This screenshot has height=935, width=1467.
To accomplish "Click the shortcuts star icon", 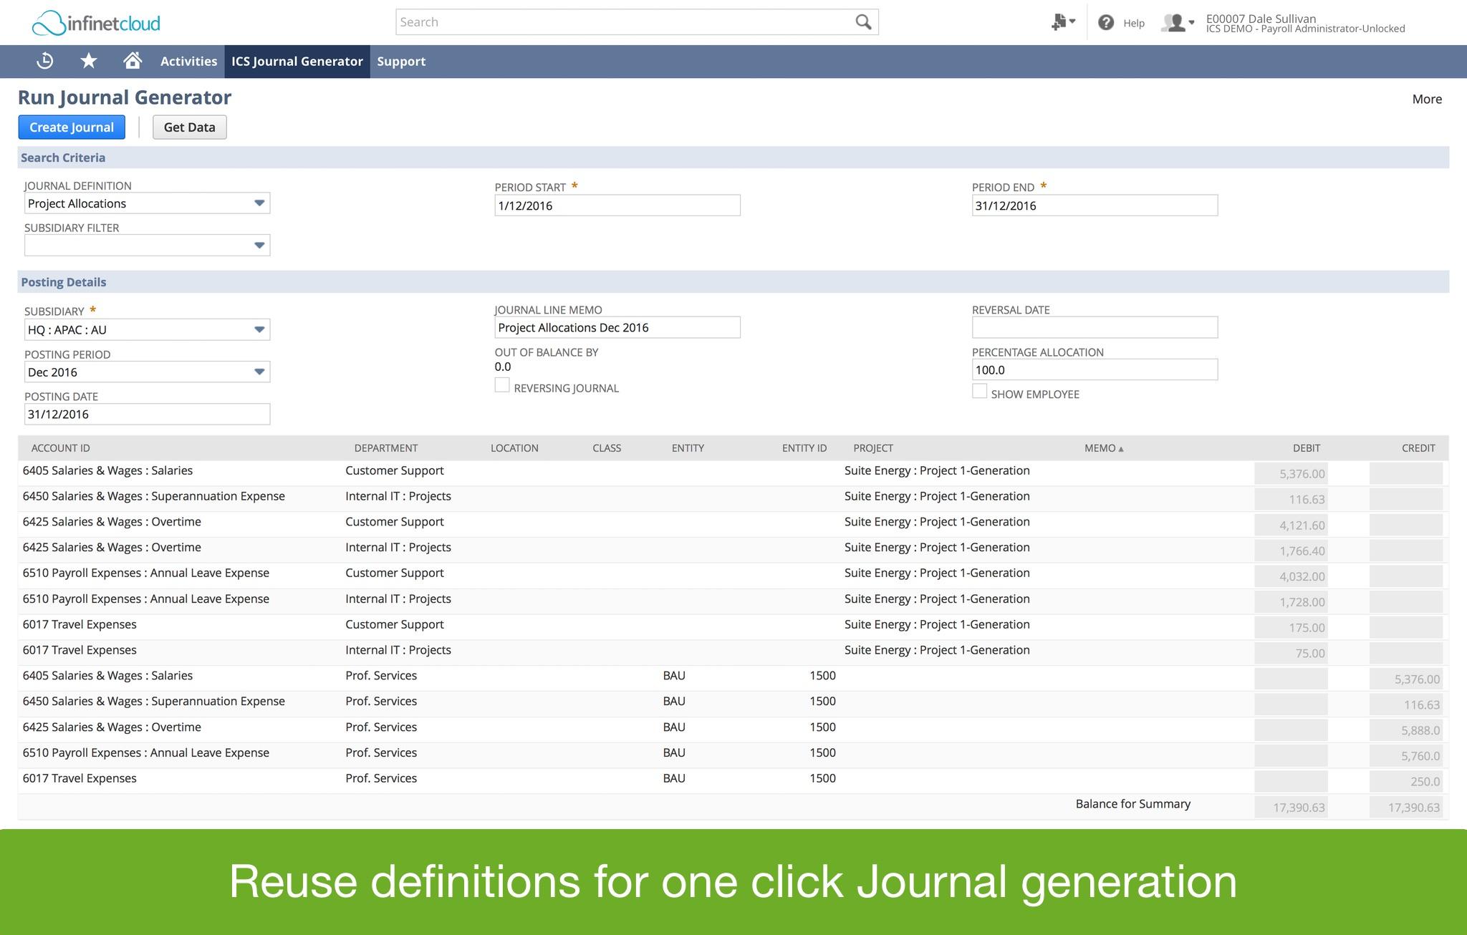I will pyautogui.click(x=89, y=61).
